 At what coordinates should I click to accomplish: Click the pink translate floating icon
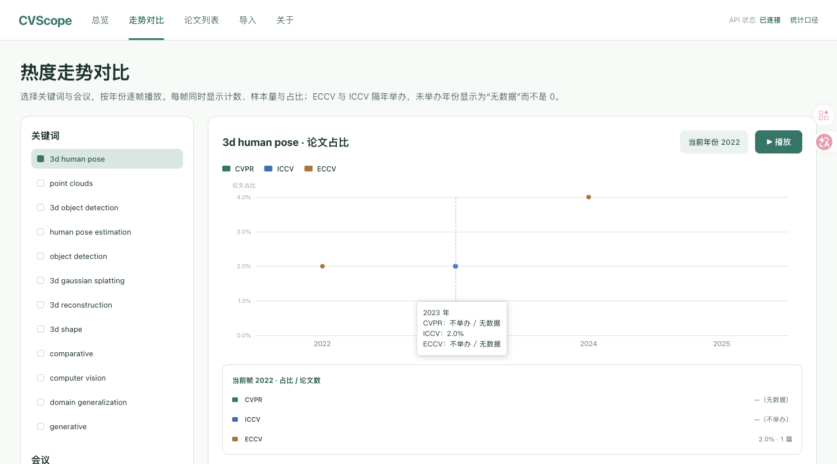click(x=824, y=142)
